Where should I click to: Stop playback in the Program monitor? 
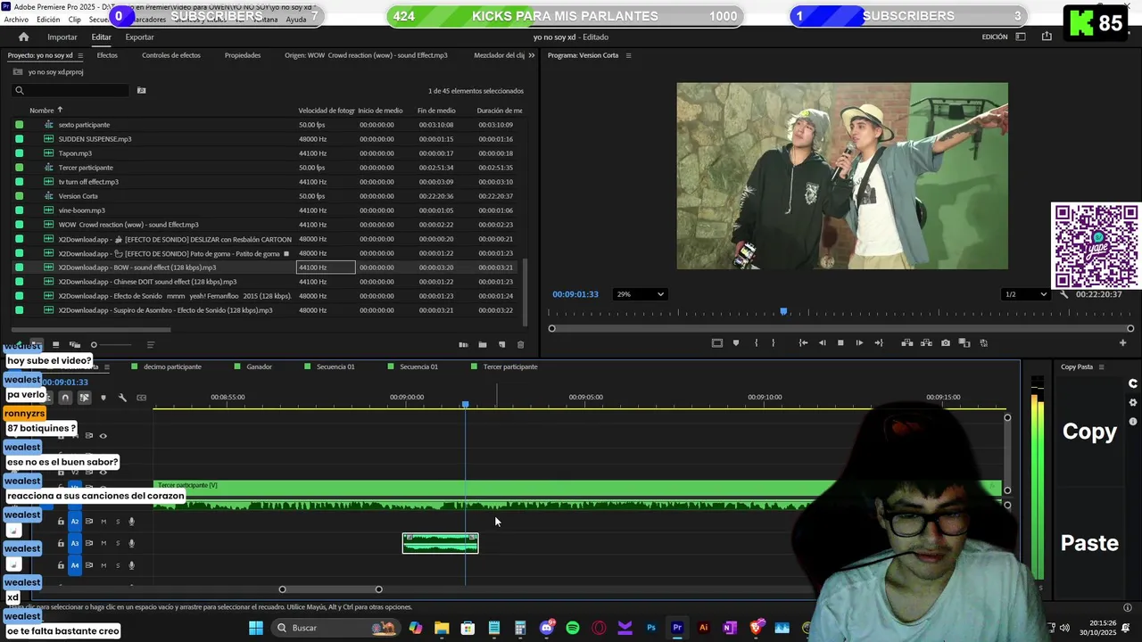tap(840, 343)
